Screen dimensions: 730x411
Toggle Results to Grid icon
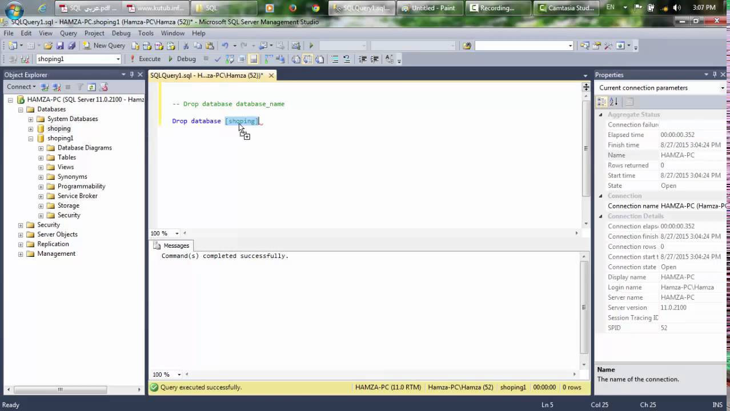tap(307, 59)
